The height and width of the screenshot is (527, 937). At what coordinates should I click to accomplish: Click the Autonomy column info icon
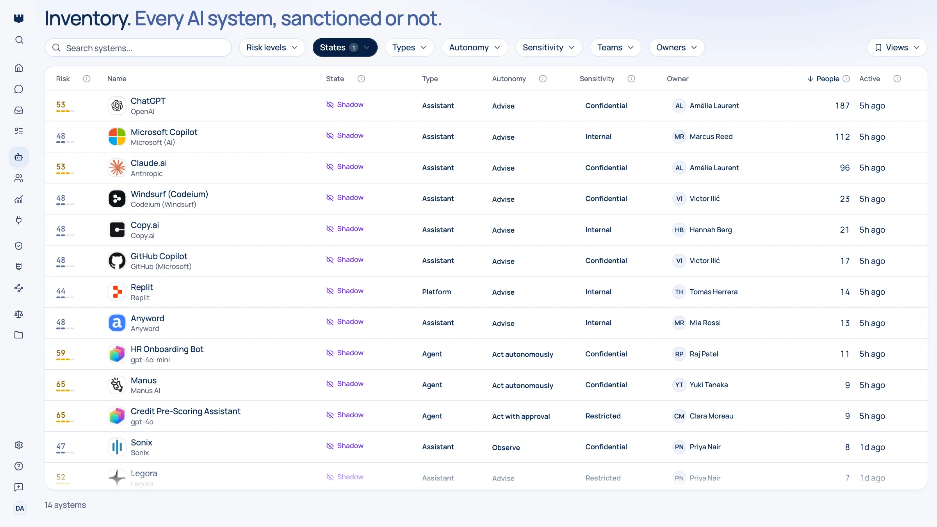[543, 79]
